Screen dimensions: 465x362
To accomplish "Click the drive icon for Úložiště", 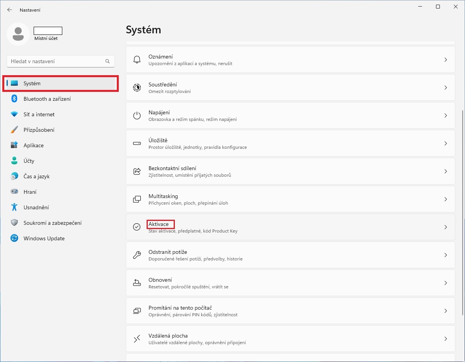I will 137,143.
